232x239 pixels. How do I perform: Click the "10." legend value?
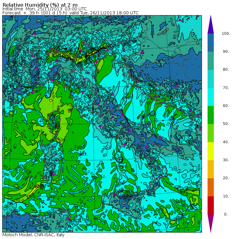pyautogui.click(x=226, y=196)
